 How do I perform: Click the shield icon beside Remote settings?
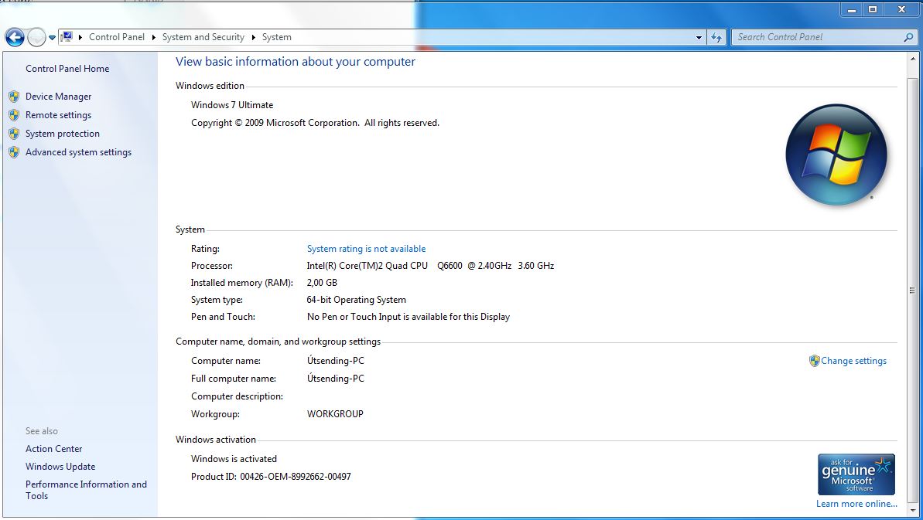[14, 115]
